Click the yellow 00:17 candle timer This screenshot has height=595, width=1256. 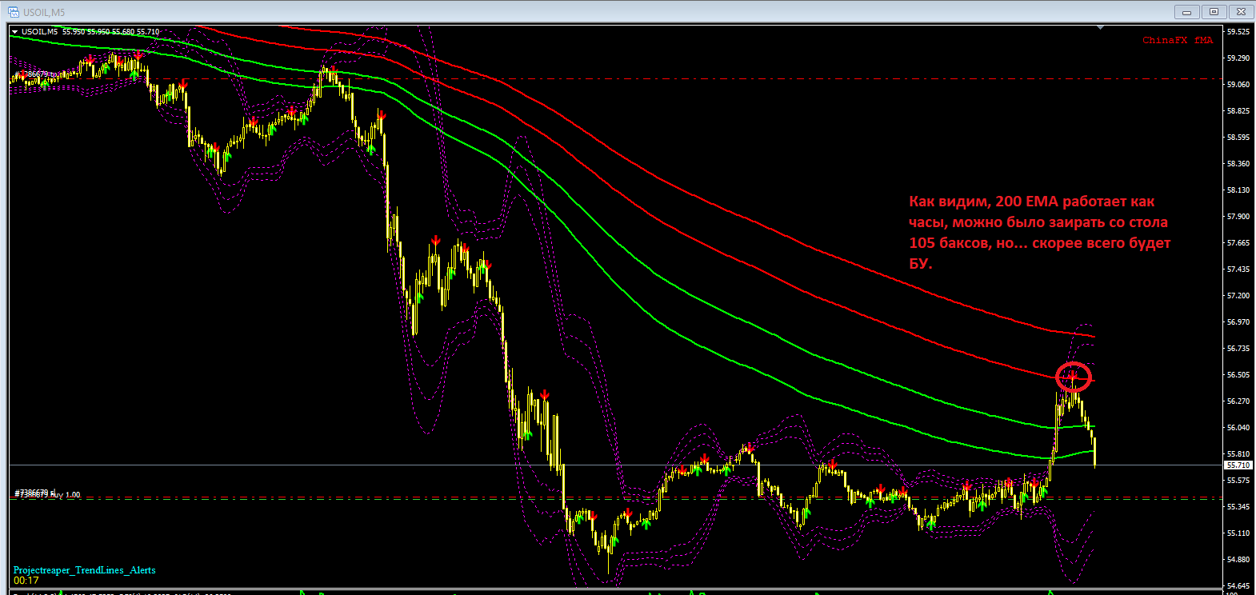click(x=26, y=581)
